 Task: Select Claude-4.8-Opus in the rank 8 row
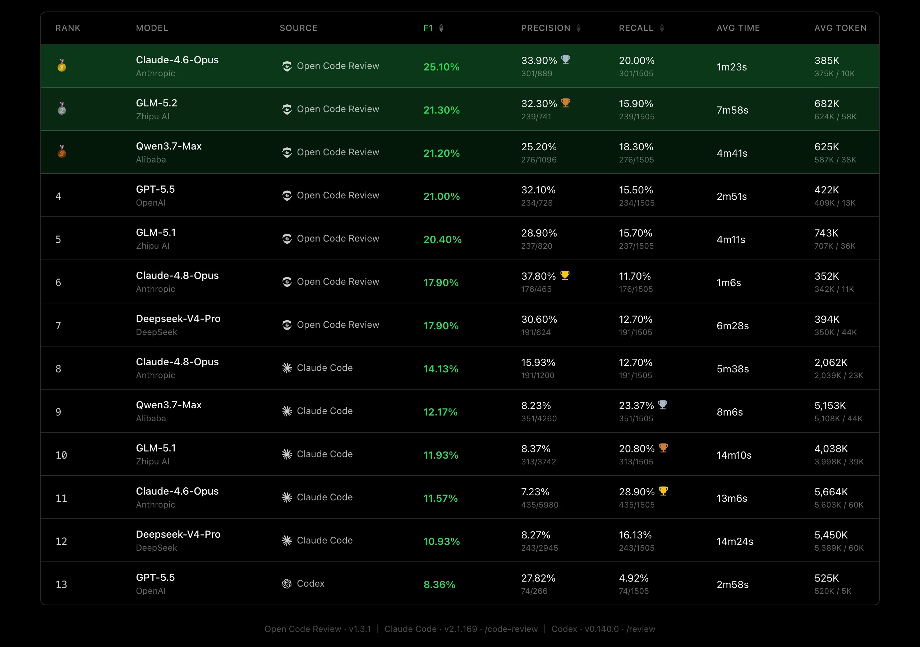pos(177,362)
